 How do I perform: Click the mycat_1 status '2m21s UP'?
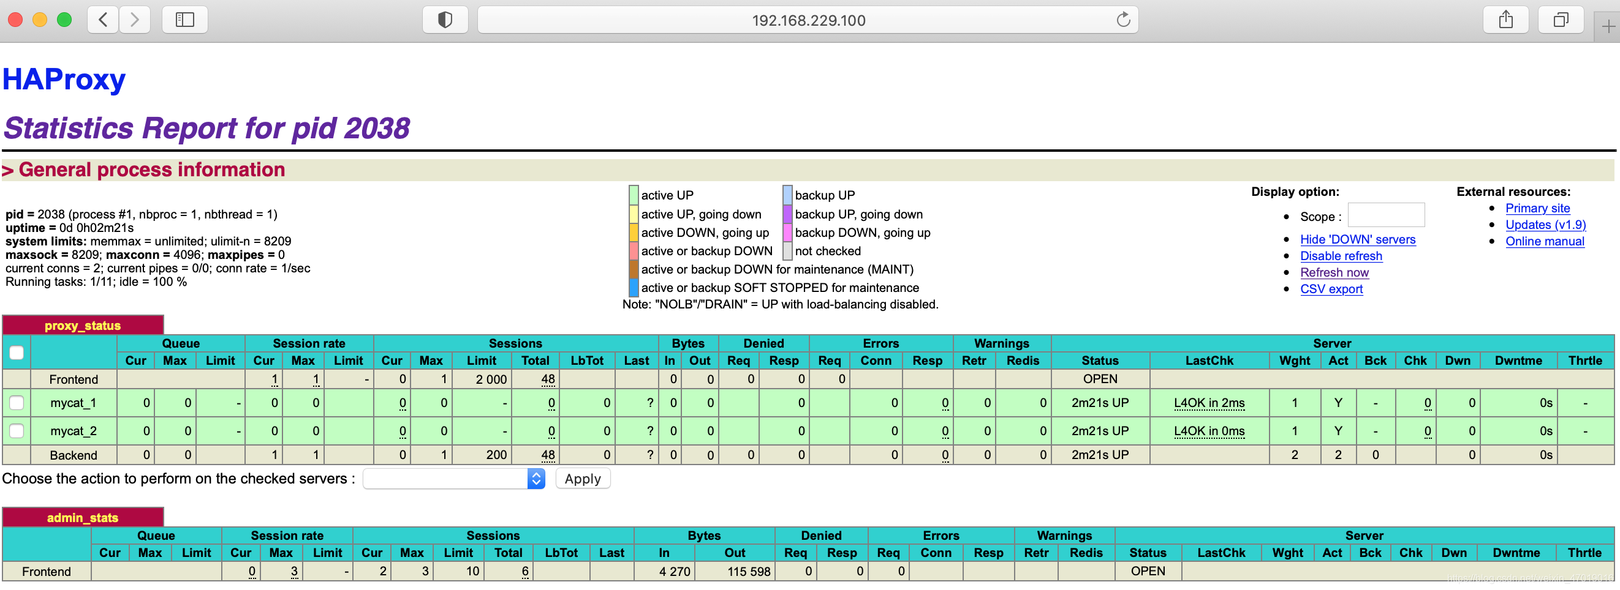coord(1100,403)
